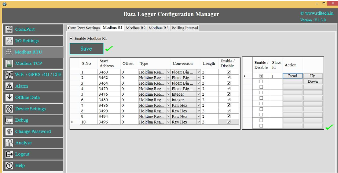Open Offline Data download arrow icon
This screenshot has width=338, height=173.
(9, 97)
